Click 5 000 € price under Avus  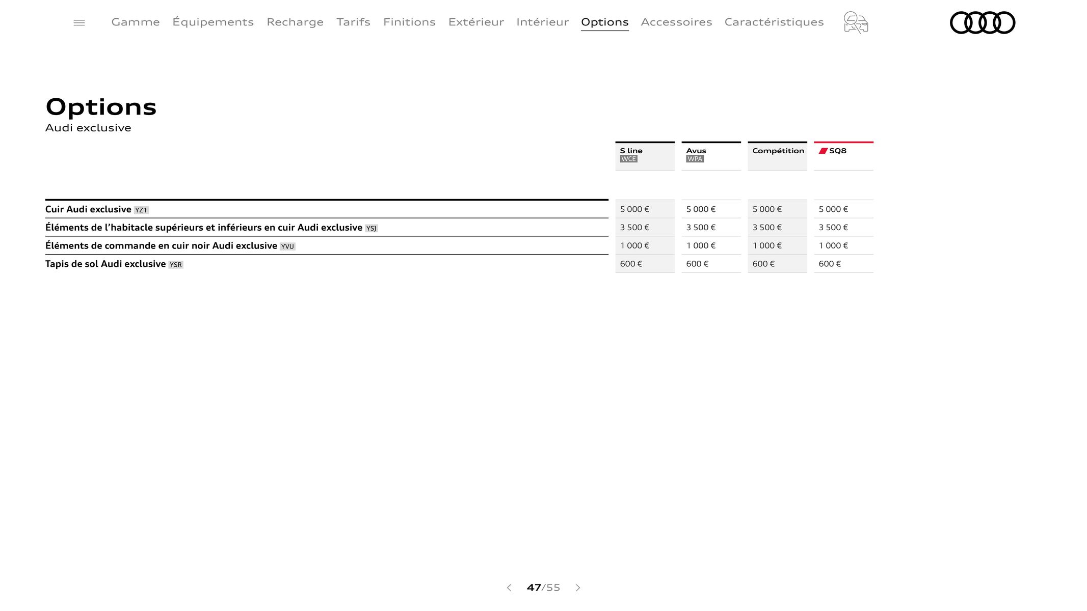701,209
